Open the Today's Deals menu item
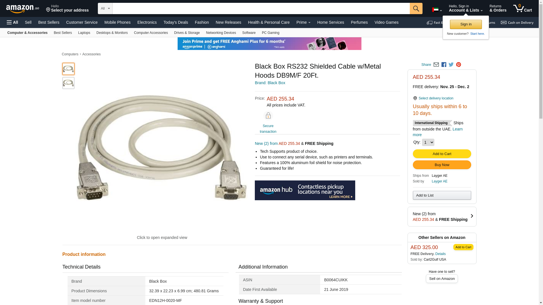This screenshot has height=305, width=543. click(x=176, y=22)
